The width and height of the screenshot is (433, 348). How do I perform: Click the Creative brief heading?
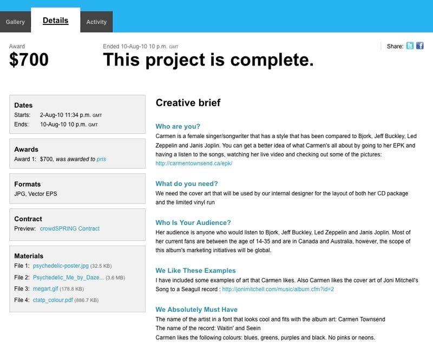point(188,103)
